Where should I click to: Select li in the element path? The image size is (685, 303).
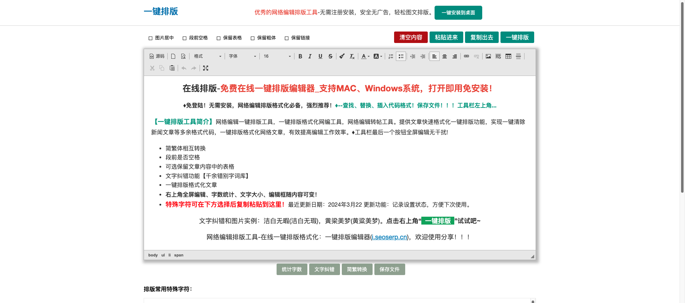(169, 255)
